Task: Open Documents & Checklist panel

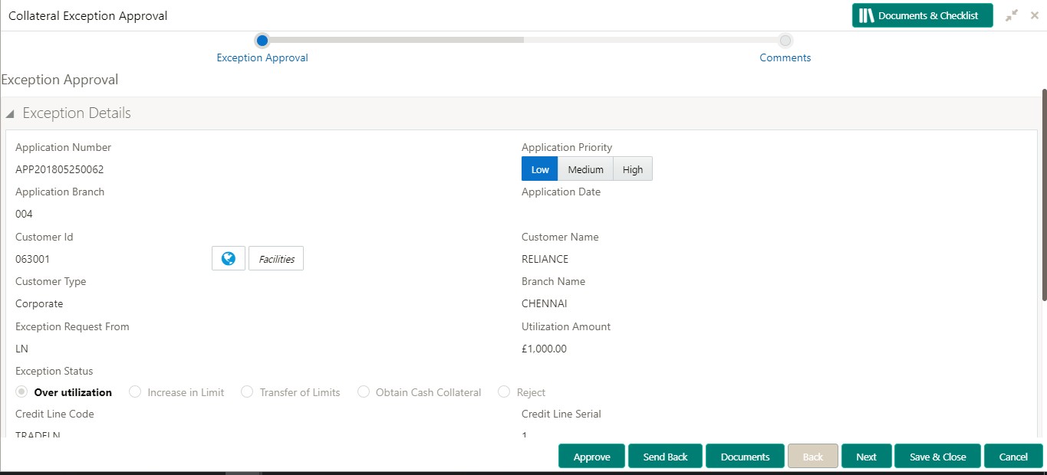Action: tap(922, 15)
